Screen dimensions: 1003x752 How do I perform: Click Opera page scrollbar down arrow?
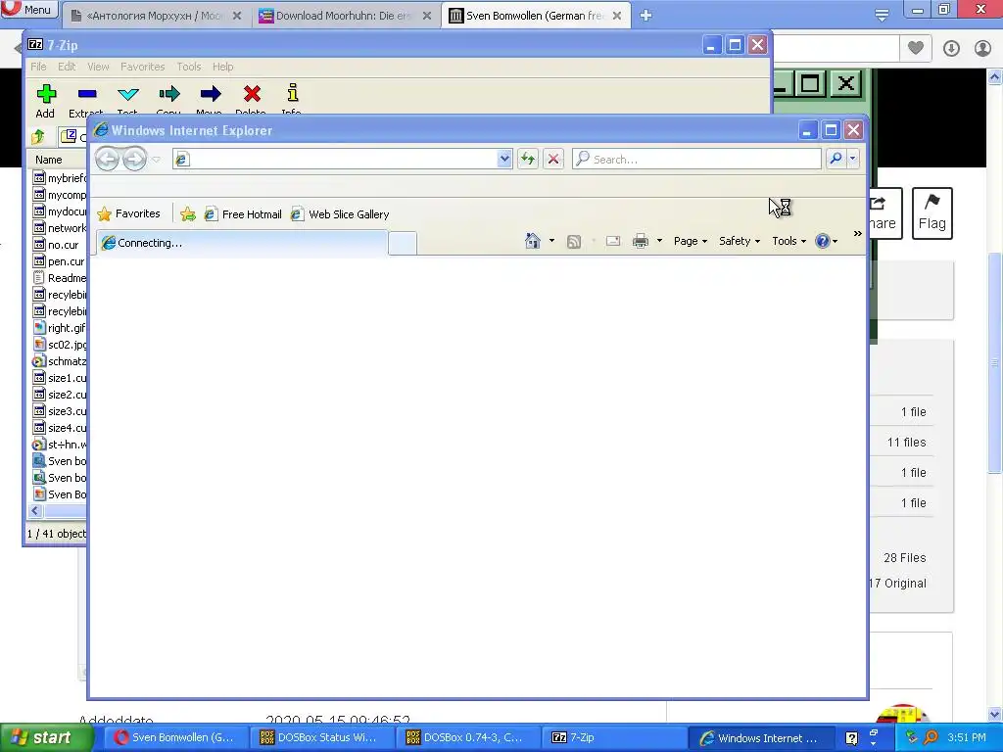[x=995, y=714]
